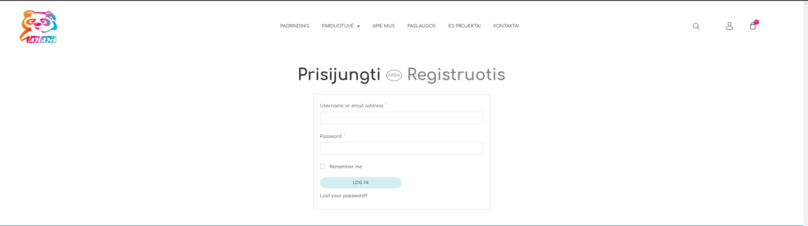This screenshot has width=808, height=226.
Task: Click the colorful panda logo
Action: (x=38, y=27)
